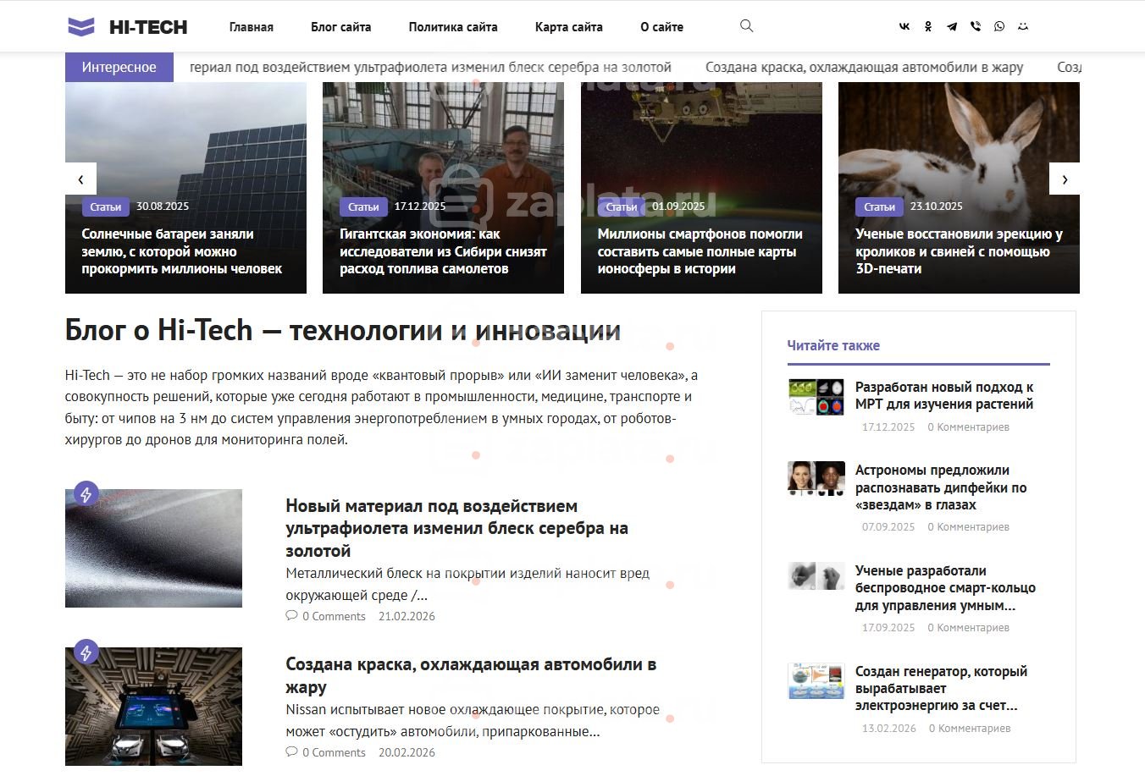Open the search magnifier icon

(746, 26)
